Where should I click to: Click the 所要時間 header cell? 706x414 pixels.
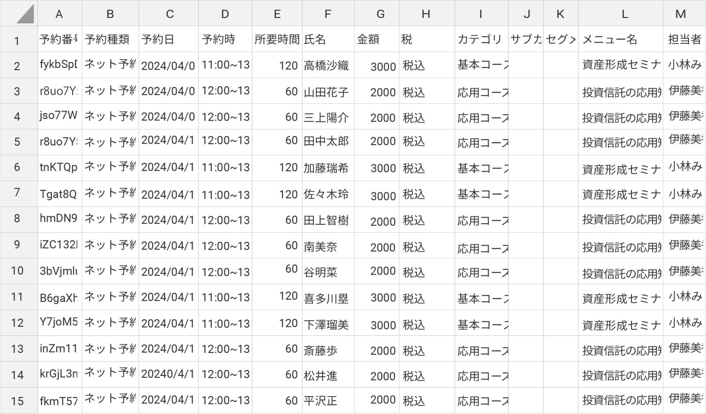tap(277, 39)
